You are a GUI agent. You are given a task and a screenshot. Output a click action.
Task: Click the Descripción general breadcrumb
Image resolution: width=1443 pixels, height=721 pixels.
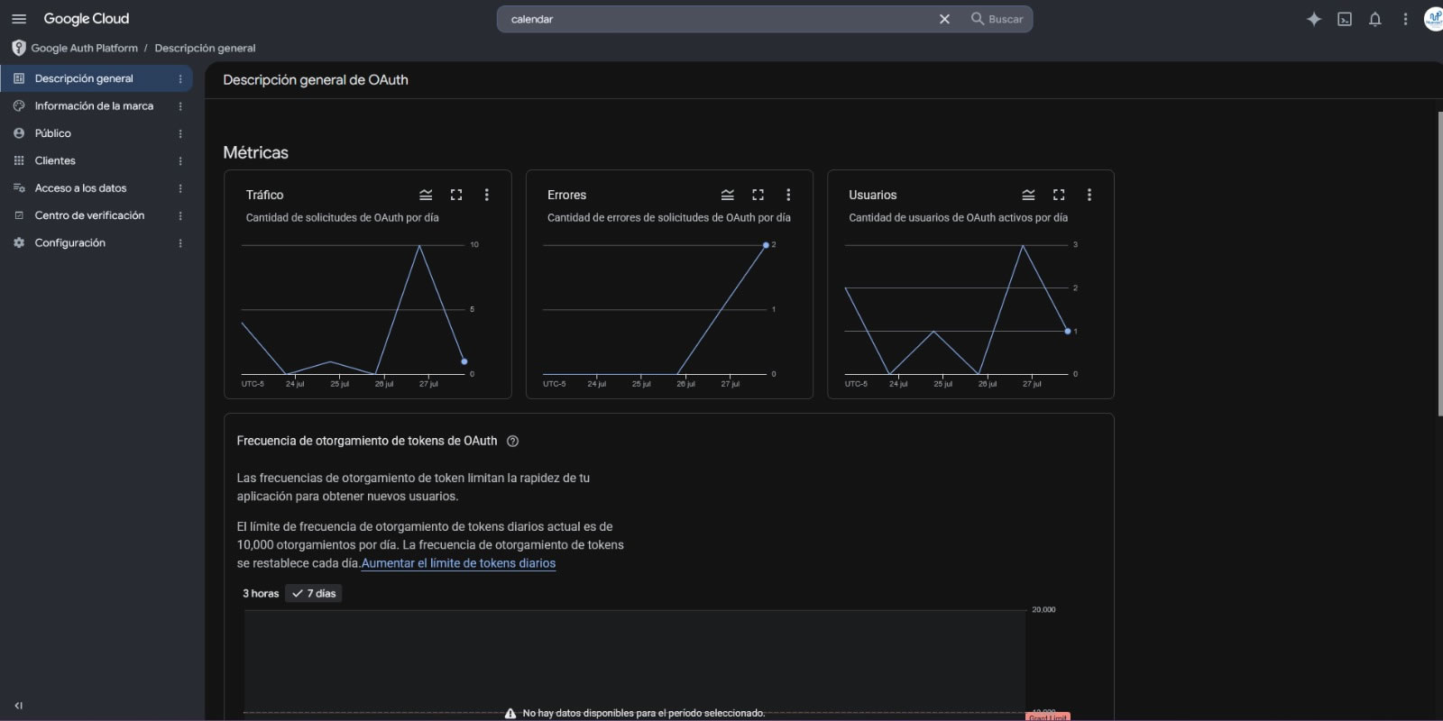click(x=205, y=48)
